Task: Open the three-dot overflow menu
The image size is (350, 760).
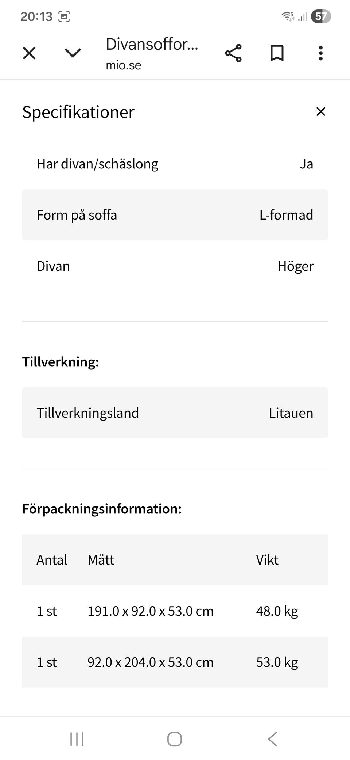Action: (321, 53)
